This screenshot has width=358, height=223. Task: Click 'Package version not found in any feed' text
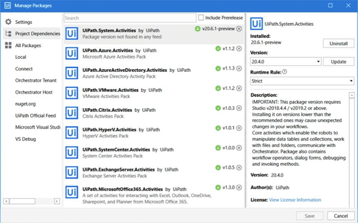click(x=122, y=37)
